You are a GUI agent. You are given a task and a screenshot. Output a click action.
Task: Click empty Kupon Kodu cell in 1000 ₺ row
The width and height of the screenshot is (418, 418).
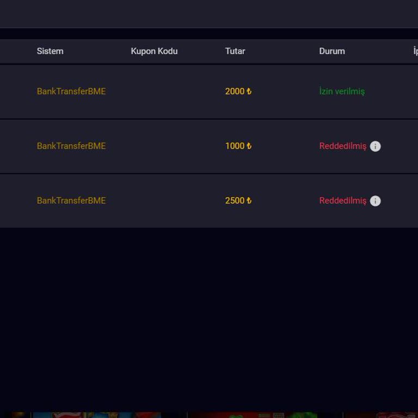point(154,146)
